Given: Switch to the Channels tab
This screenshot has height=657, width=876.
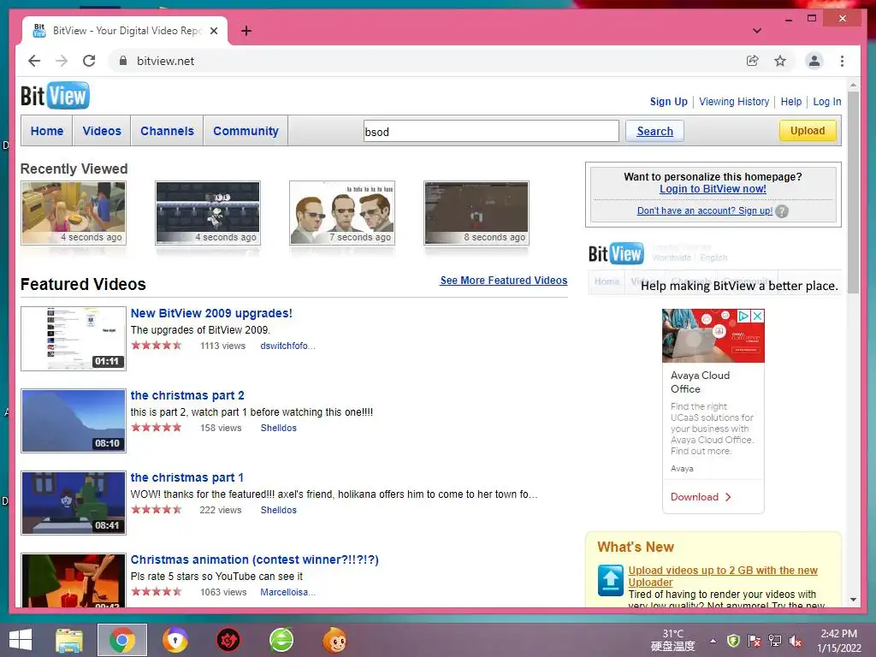Looking at the screenshot, I should [x=167, y=131].
